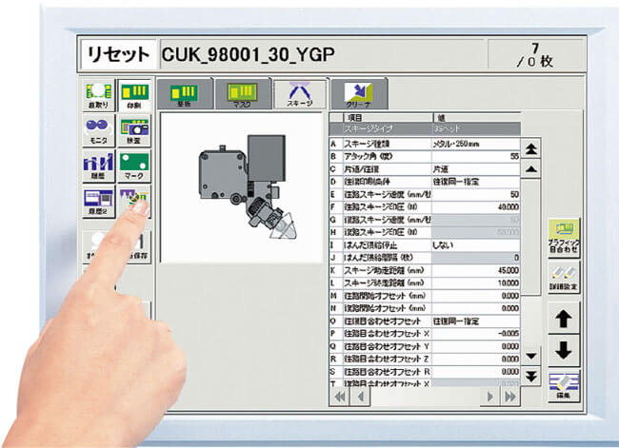Open the モニタ monitor icon

coord(97,132)
